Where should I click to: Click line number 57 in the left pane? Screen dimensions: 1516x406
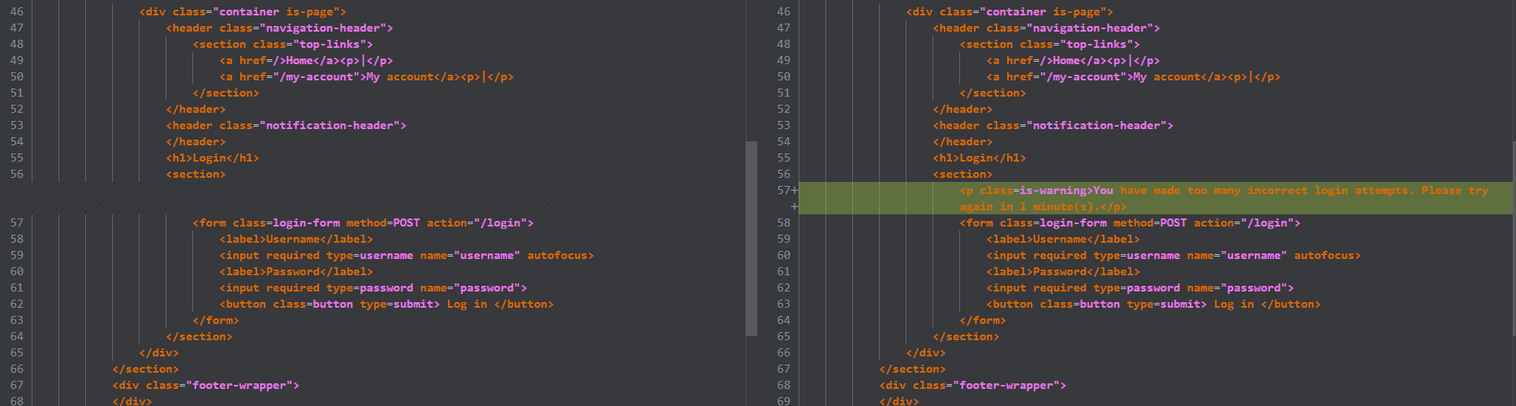(x=16, y=222)
